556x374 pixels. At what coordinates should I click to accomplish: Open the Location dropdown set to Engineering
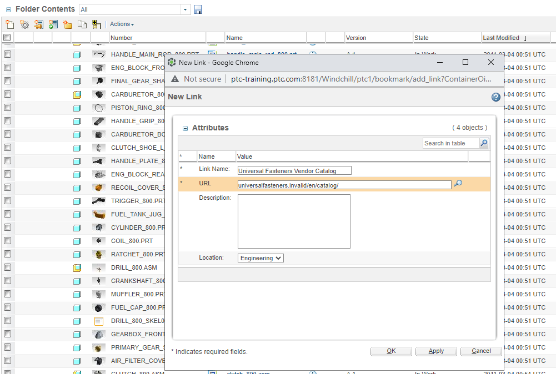pyautogui.click(x=261, y=258)
